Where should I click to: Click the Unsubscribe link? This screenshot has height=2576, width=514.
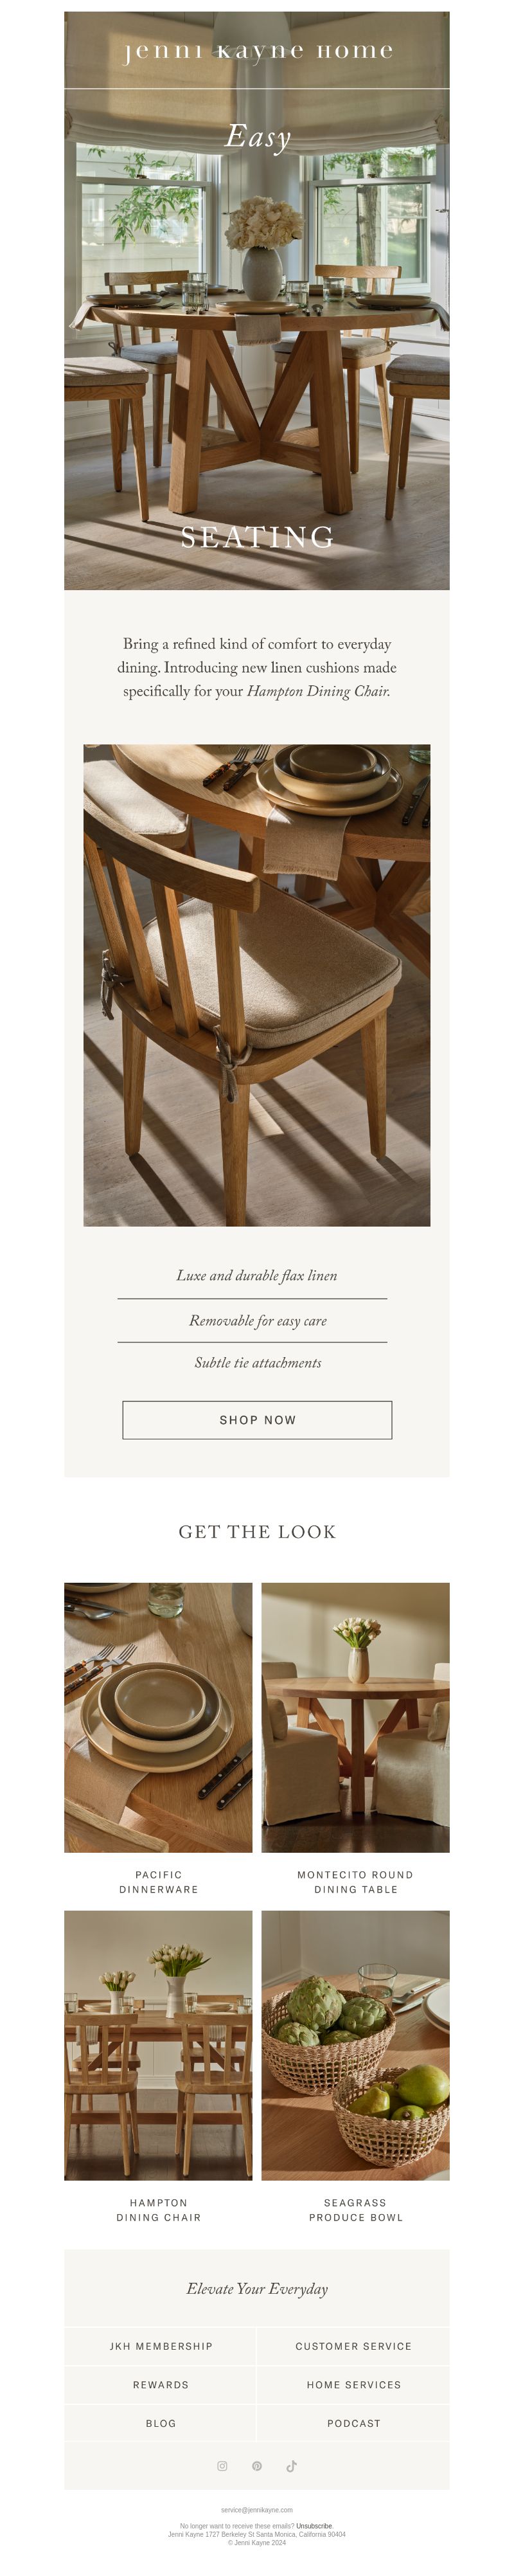[x=314, y=2526]
